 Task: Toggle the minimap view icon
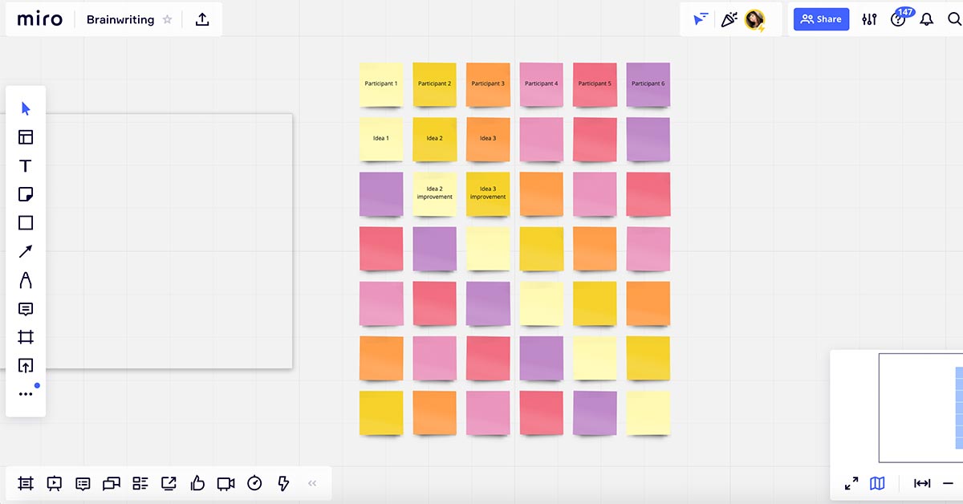(x=877, y=483)
